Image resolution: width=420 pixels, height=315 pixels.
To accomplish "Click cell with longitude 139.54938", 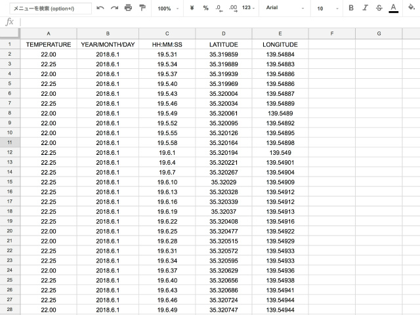I will point(280,280).
